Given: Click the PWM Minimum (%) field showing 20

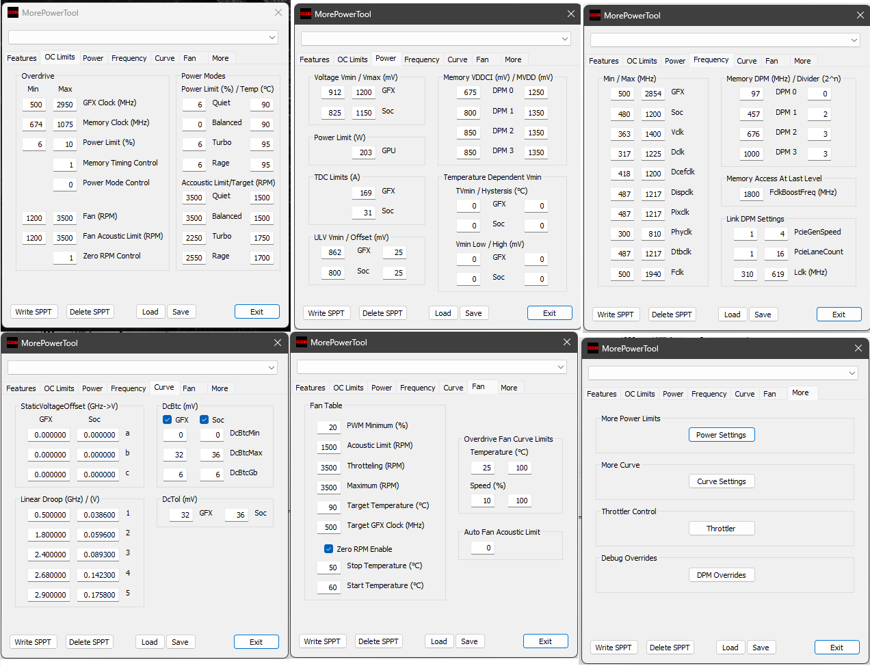Looking at the screenshot, I should 329,427.
